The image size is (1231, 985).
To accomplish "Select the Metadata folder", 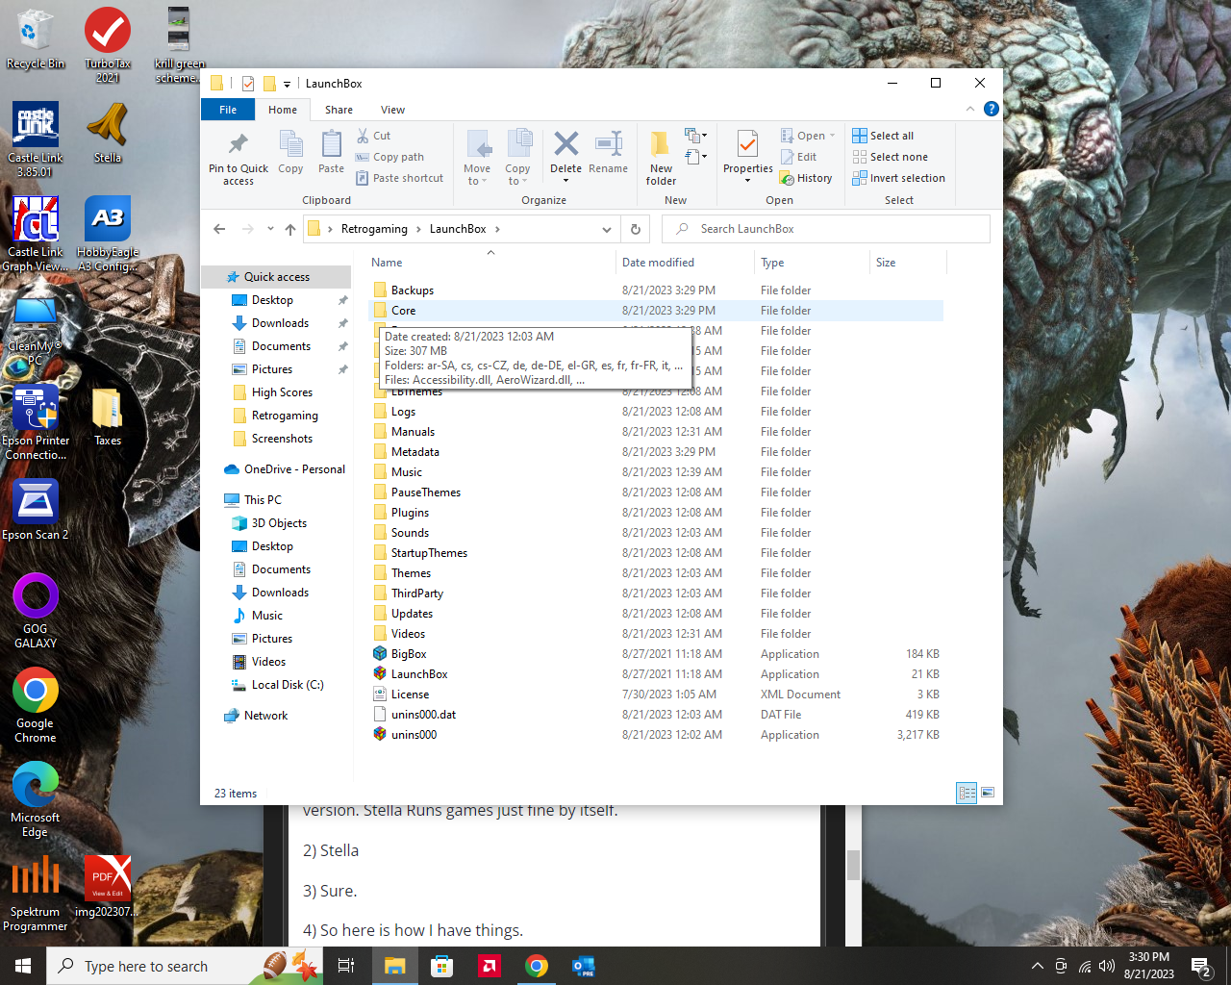I will tap(656, 452).
